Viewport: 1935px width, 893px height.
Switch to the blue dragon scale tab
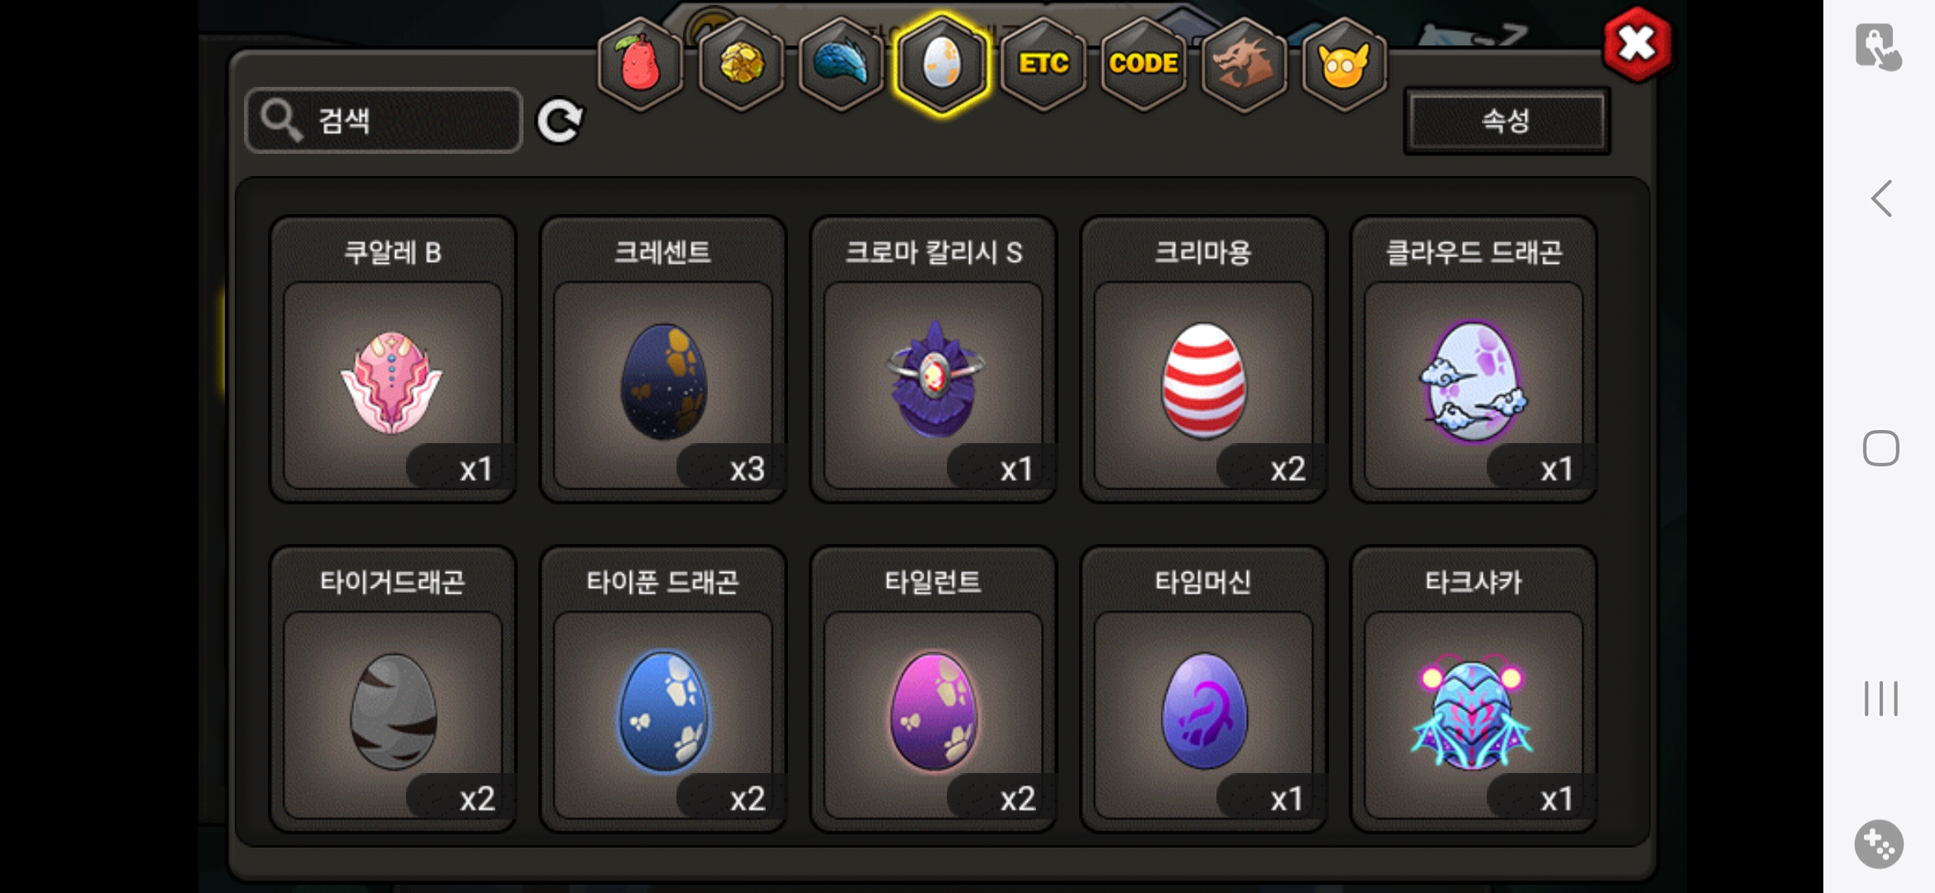841,64
